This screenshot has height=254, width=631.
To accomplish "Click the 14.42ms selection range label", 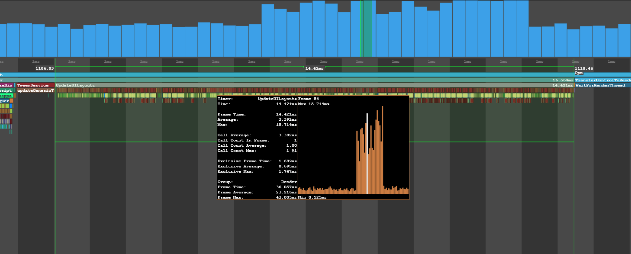I will click(314, 68).
